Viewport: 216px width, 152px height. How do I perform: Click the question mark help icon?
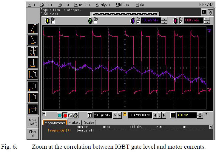(211, 127)
